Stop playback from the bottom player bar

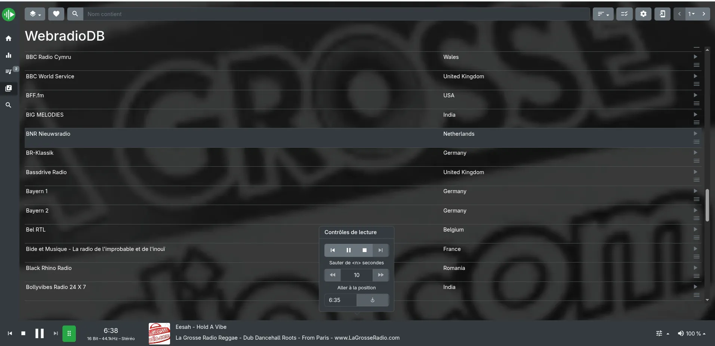point(23,333)
